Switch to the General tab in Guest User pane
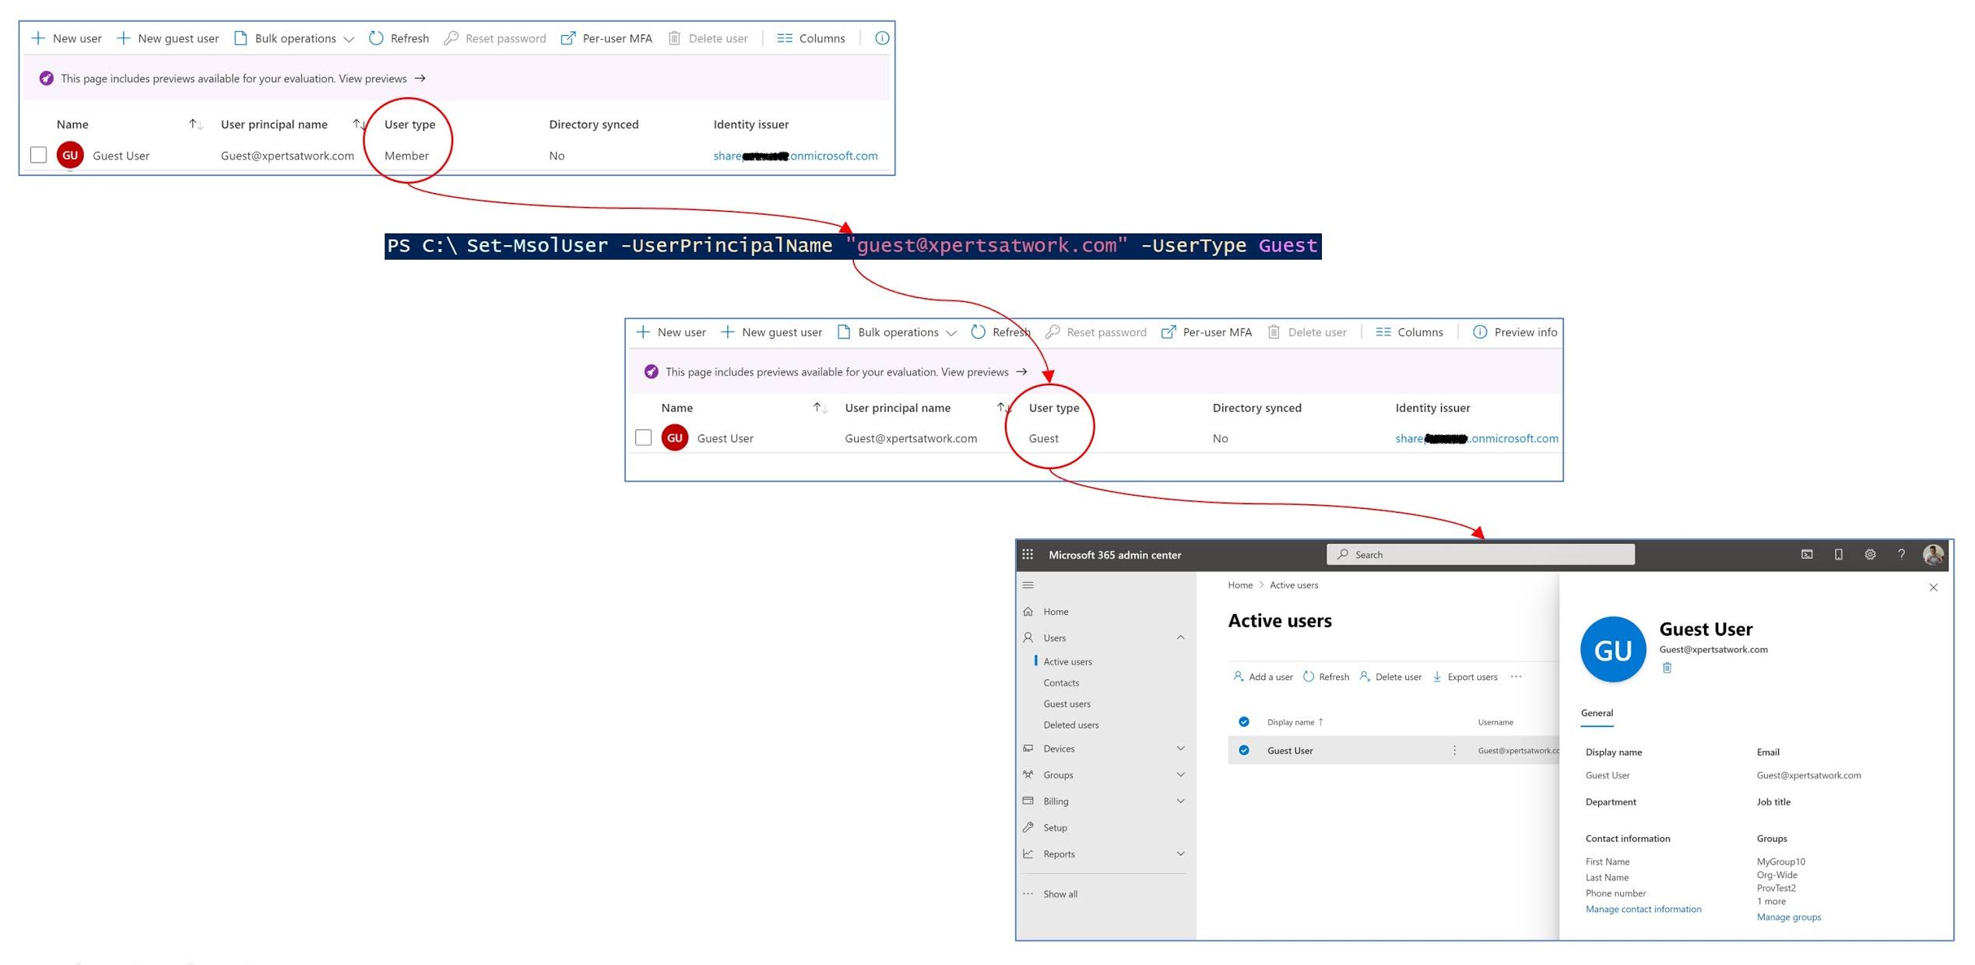 point(1597,713)
